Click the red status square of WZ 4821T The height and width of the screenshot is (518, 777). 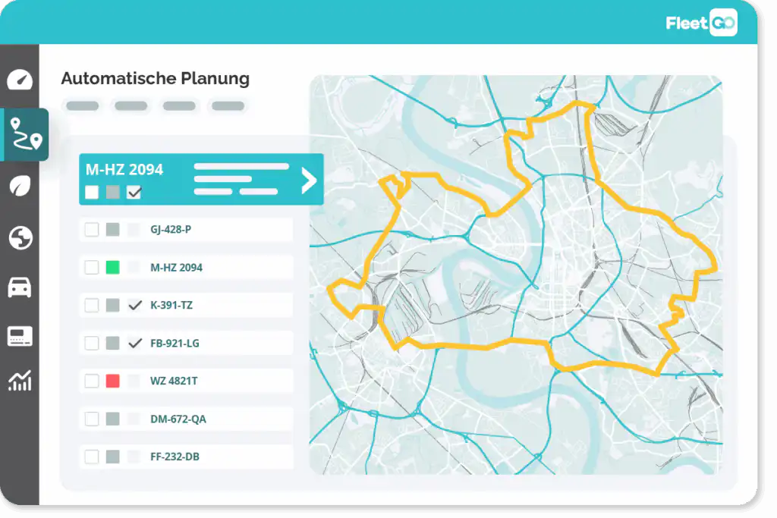113,381
